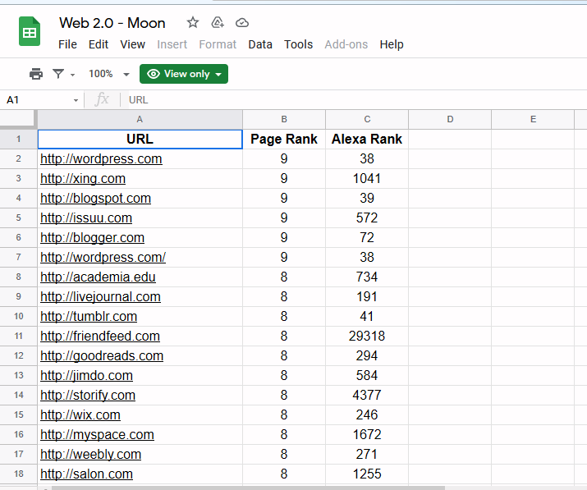Select row 10 header
The width and height of the screenshot is (587, 490).
point(18,316)
